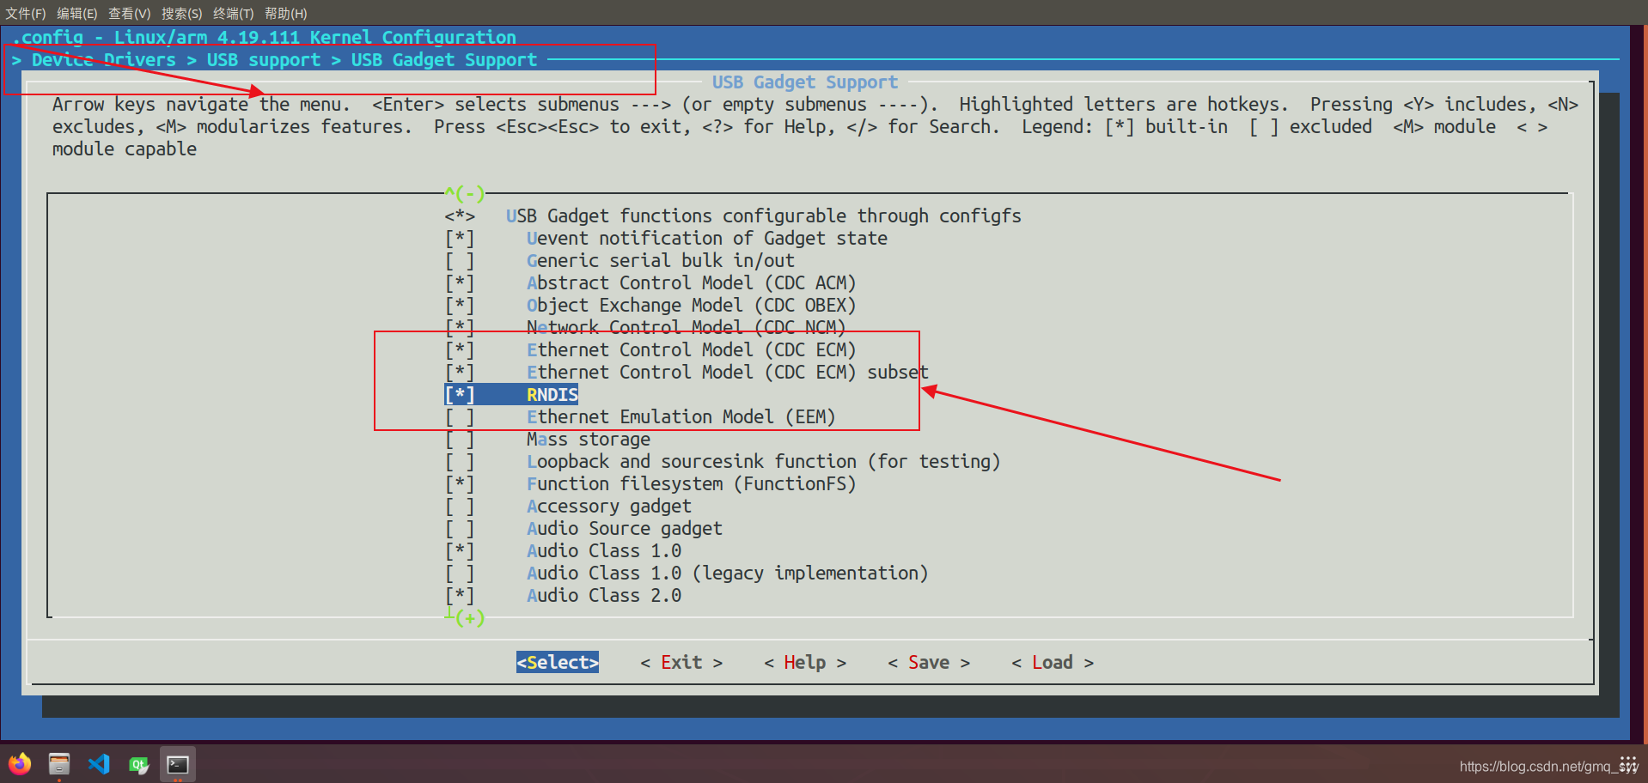
Task: Open the file manager taskbar icon
Action: [59, 763]
